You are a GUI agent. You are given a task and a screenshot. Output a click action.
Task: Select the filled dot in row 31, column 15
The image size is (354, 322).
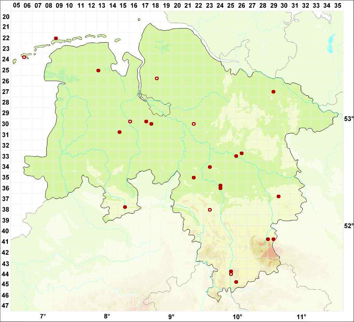click(x=120, y=132)
